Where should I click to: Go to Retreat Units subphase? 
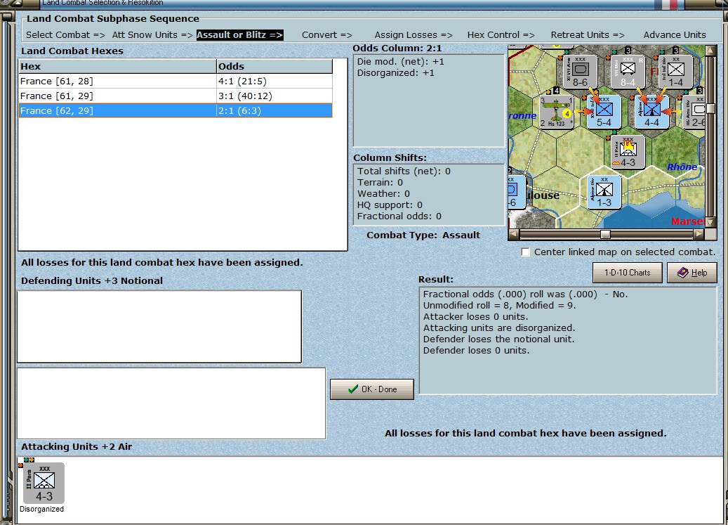pos(588,35)
